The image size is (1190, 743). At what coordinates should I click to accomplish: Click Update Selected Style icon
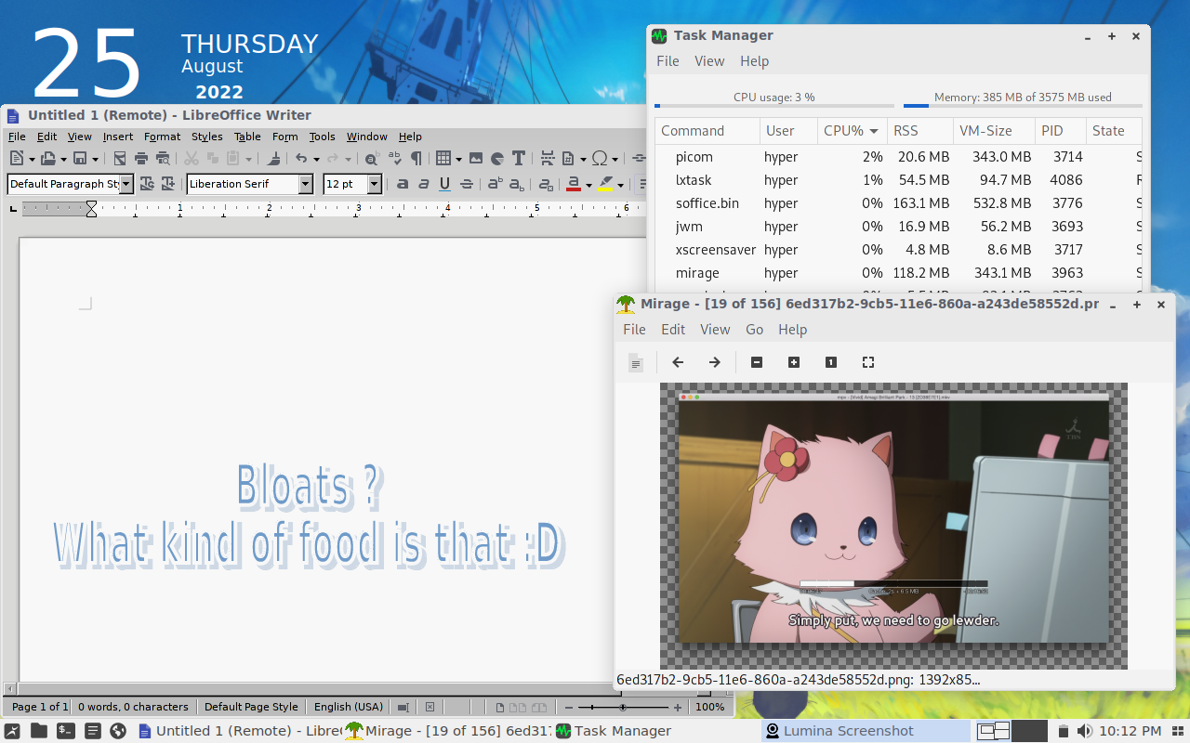point(147,184)
